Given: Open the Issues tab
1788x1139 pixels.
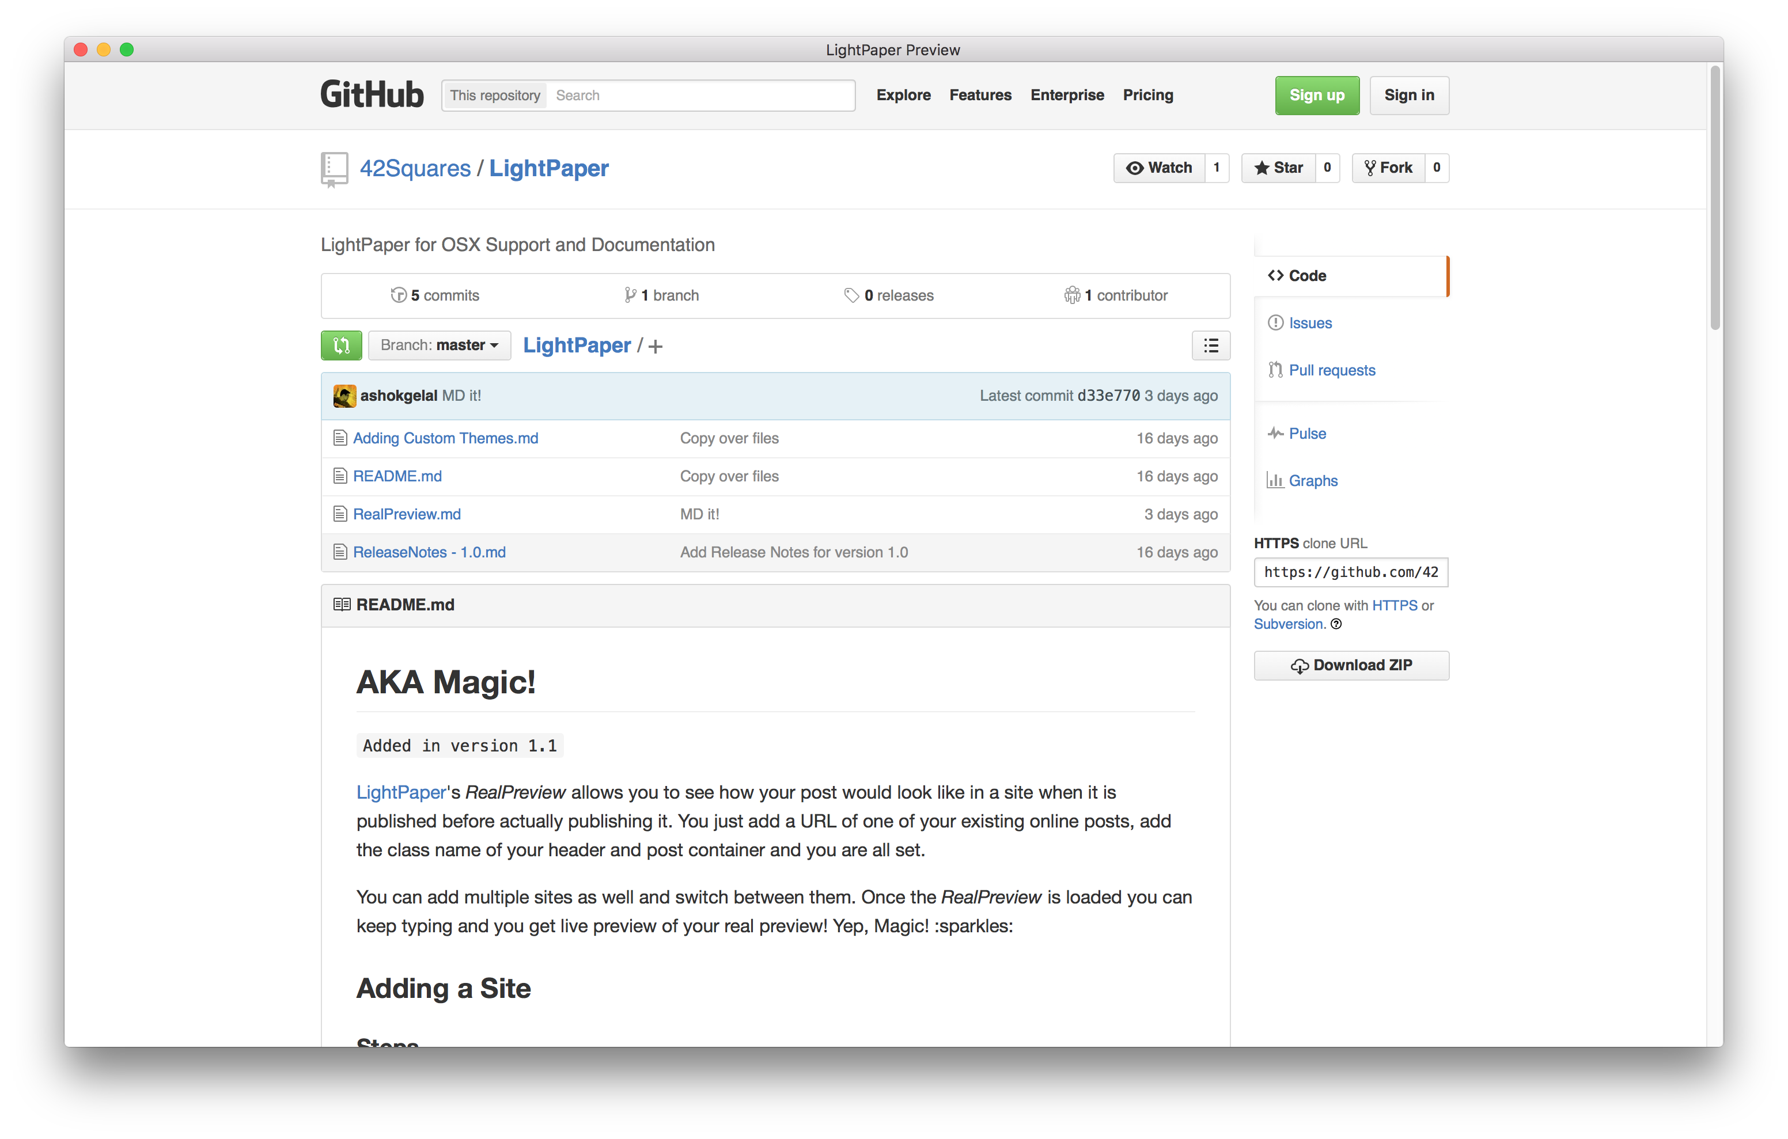Looking at the screenshot, I should click(x=1310, y=323).
